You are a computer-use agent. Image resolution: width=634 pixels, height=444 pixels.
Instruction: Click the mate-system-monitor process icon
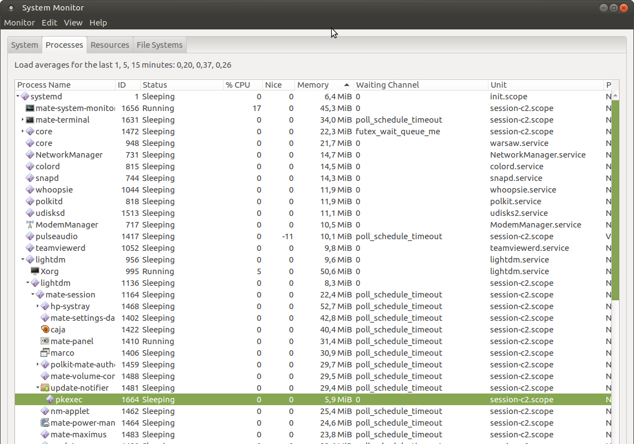point(30,108)
